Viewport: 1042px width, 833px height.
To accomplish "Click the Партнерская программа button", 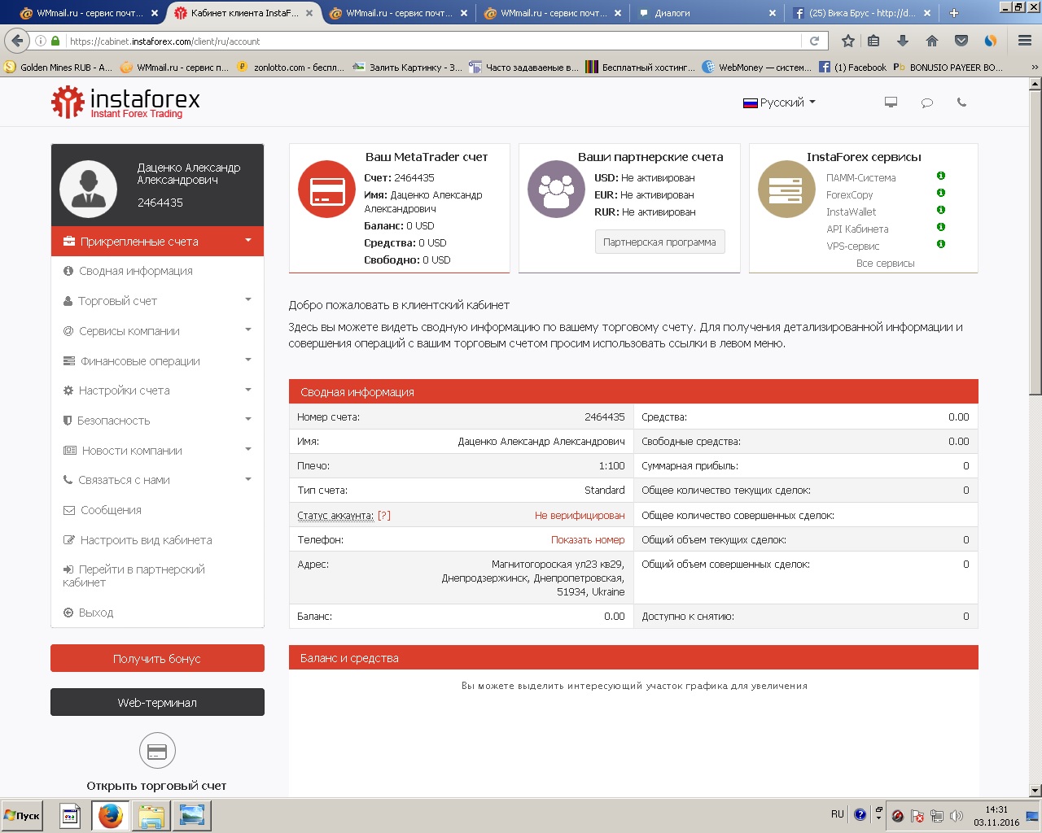I will (659, 242).
